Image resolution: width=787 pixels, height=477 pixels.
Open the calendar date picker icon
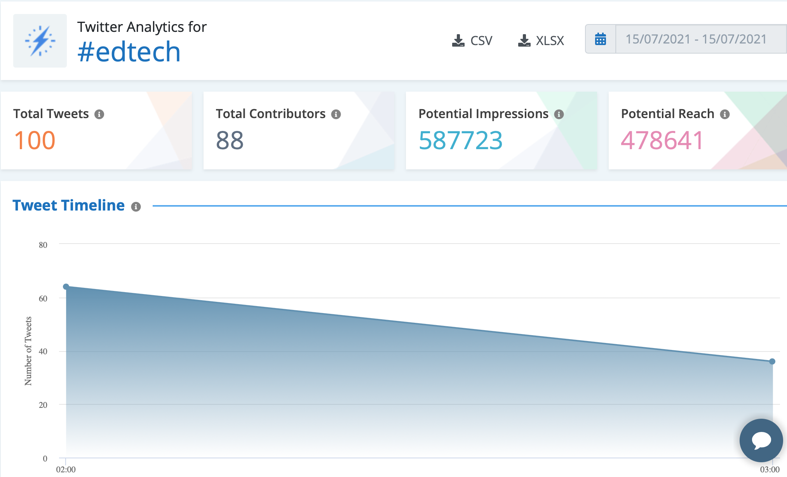[x=601, y=39]
